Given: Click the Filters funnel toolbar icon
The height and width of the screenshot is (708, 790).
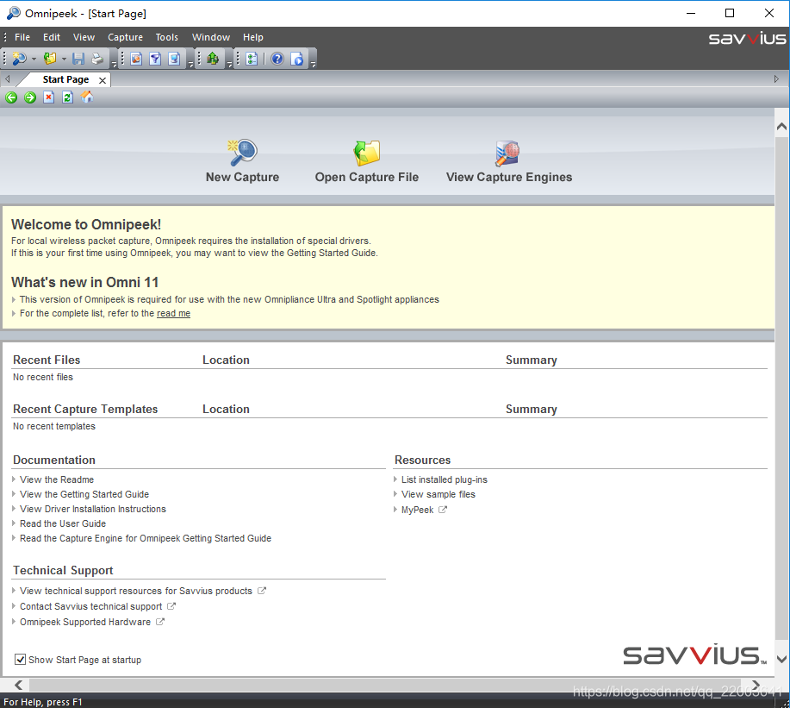Looking at the screenshot, I should (x=155, y=59).
